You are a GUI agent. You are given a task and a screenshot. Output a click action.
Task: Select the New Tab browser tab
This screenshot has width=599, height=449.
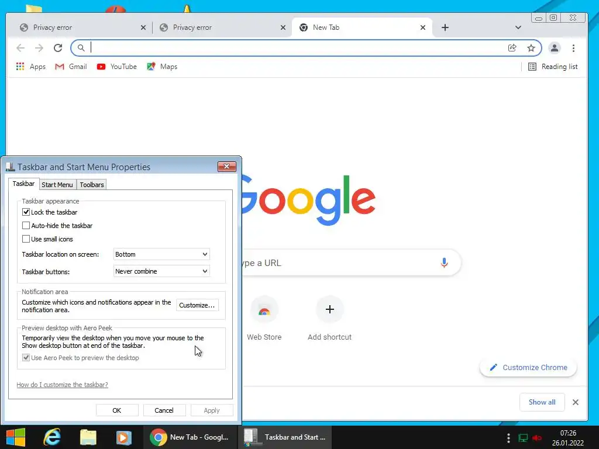tap(362, 27)
